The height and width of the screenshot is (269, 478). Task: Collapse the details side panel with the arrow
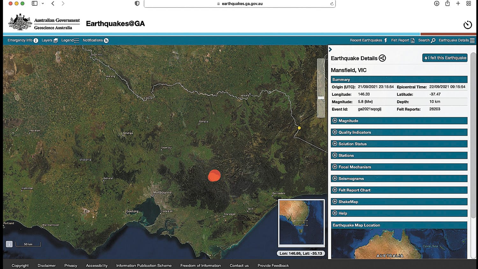tap(330, 49)
